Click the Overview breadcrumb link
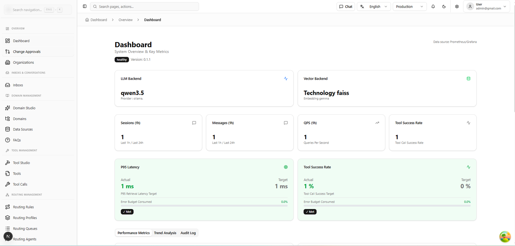This screenshot has width=515, height=246. click(126, 20)
